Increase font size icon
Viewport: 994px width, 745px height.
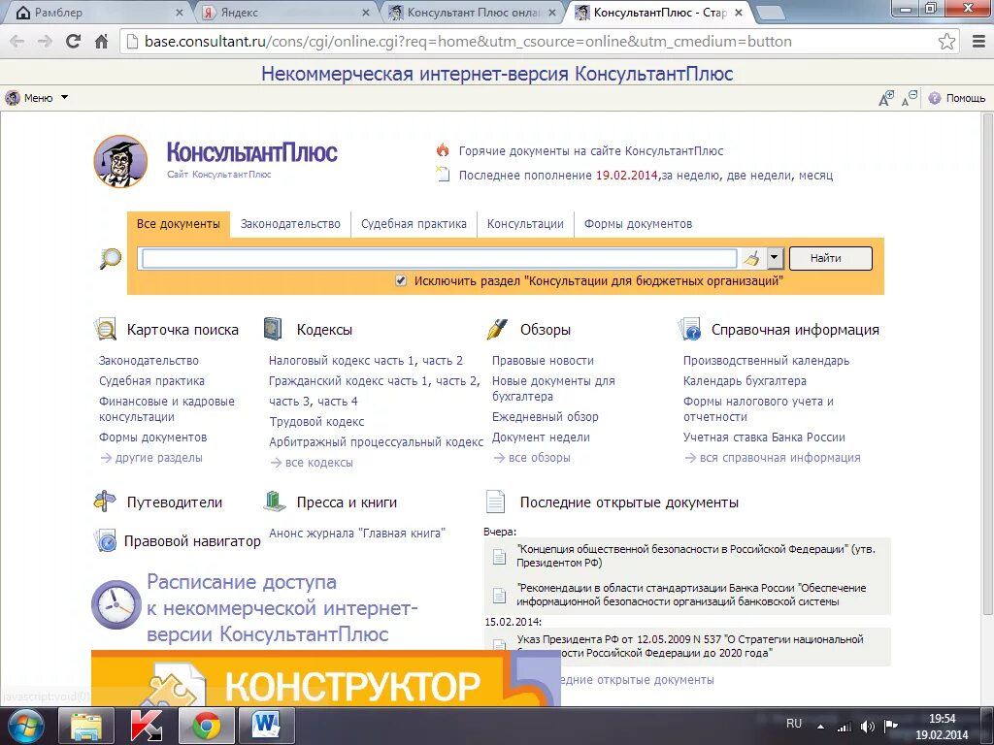tap(886, 98)
